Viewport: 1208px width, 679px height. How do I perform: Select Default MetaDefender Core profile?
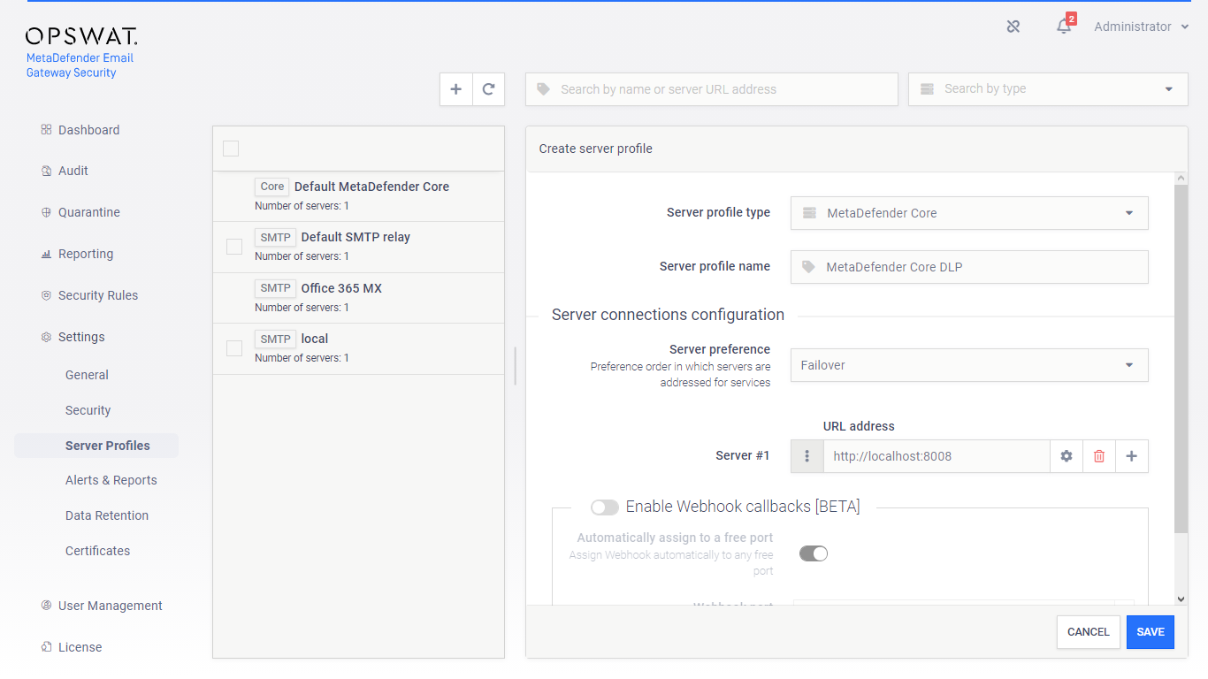(358, 196)
